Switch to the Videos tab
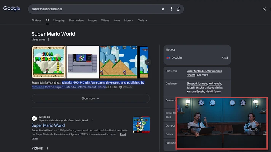This screenshot has height=152, width=271. (105, 21)
